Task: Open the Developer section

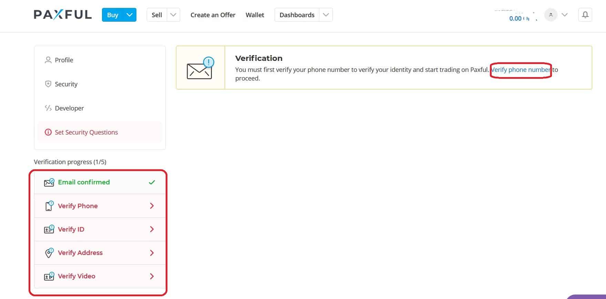Action: (69, 108)
